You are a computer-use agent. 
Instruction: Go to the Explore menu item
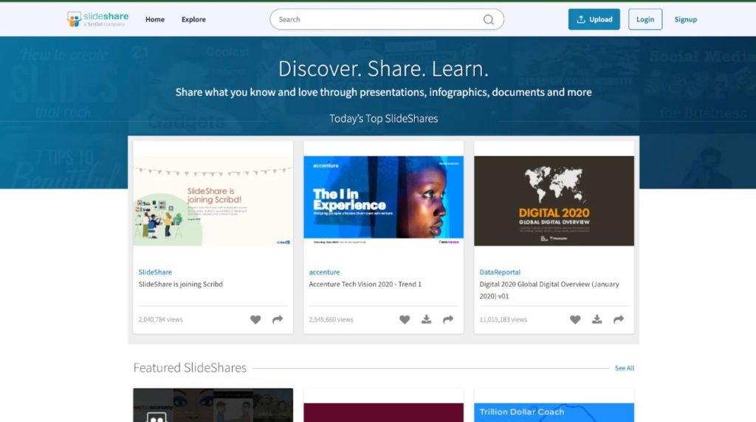(193, 20)
